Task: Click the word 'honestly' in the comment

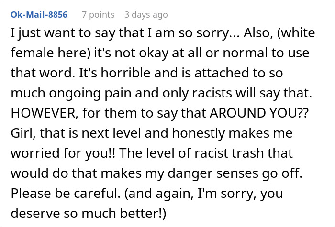Action: point(199,133)
